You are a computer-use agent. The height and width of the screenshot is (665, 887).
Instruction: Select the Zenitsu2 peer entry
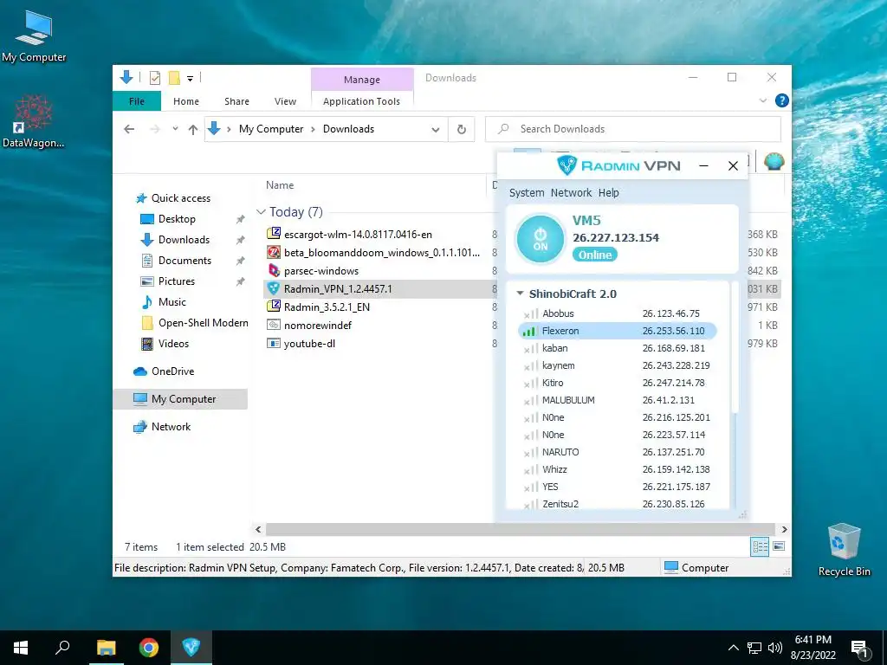click(x=617, y=503)
